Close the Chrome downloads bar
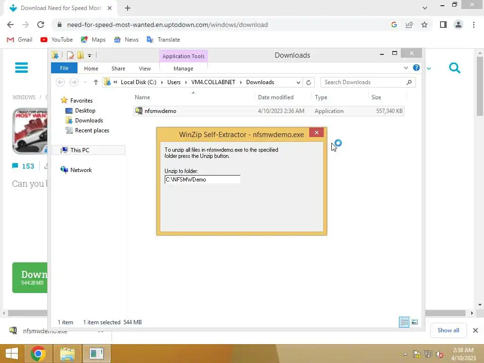The image size is (484, 363). 475,330
